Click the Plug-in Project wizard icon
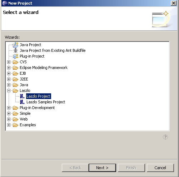 [15, 56]
